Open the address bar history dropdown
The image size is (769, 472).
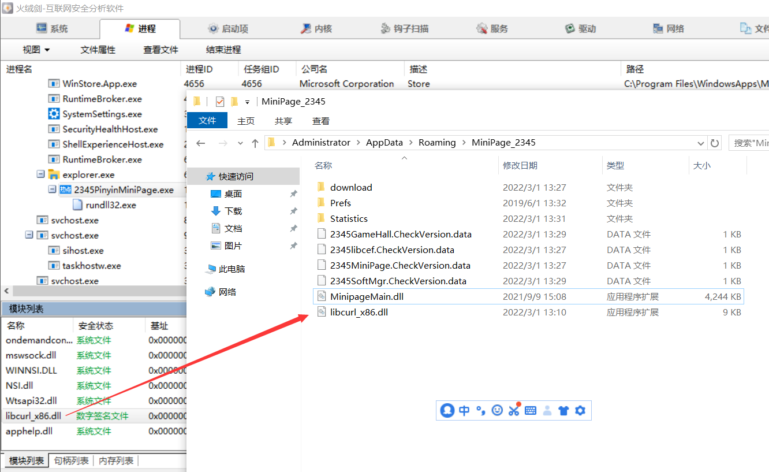701,143
